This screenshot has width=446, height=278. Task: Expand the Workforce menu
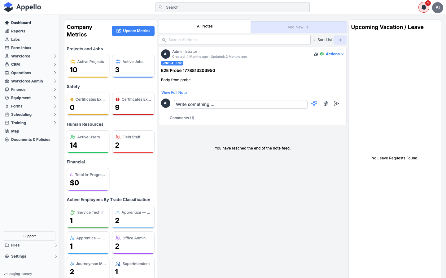(30, 56)
